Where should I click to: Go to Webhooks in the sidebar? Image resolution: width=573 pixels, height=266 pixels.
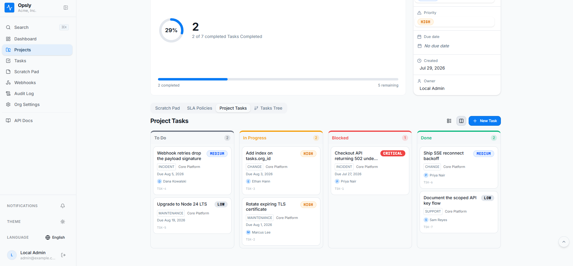coord(37,83)
